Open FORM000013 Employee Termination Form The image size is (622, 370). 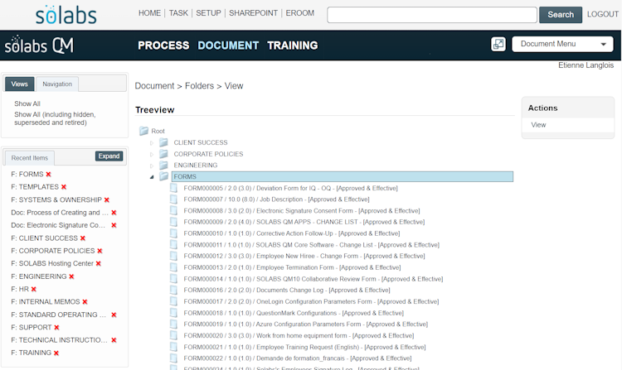(293, 267)
